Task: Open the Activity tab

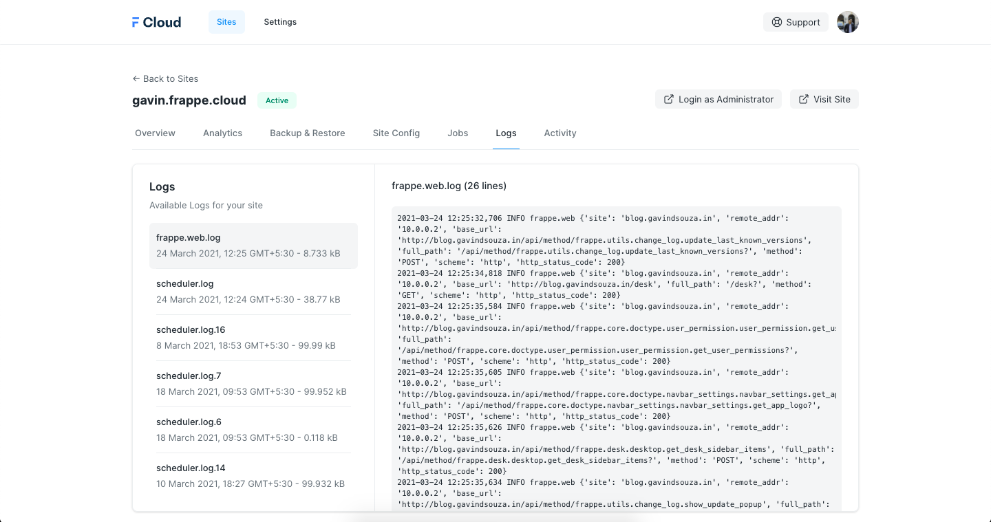Action: [x=560, y=133]
